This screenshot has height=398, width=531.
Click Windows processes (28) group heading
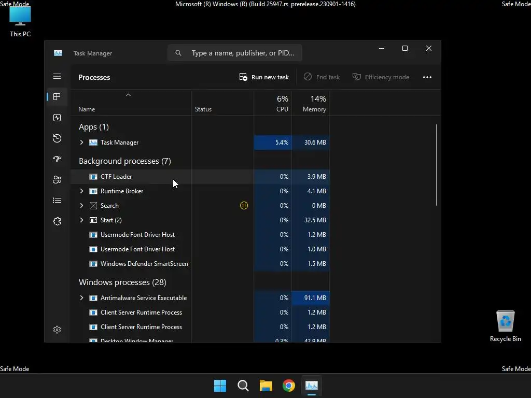click(x=122, y=282)
